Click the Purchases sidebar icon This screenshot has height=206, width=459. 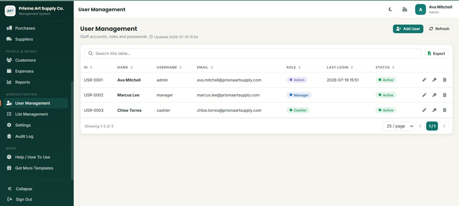pyautogui.click(x=9, y=28)
